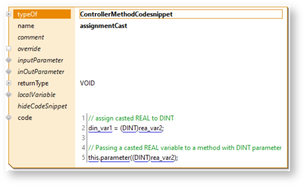This screenshot has width=305, height=186.
Task: Collapse the code section diamond icon
Action: tap(9, 118)
